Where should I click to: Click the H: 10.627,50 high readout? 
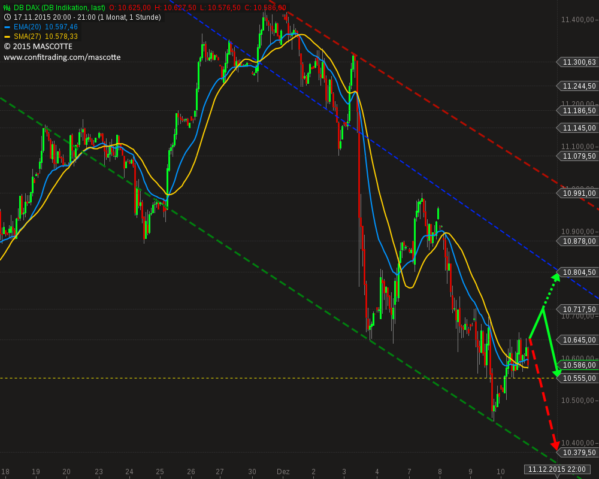(176, 8)
